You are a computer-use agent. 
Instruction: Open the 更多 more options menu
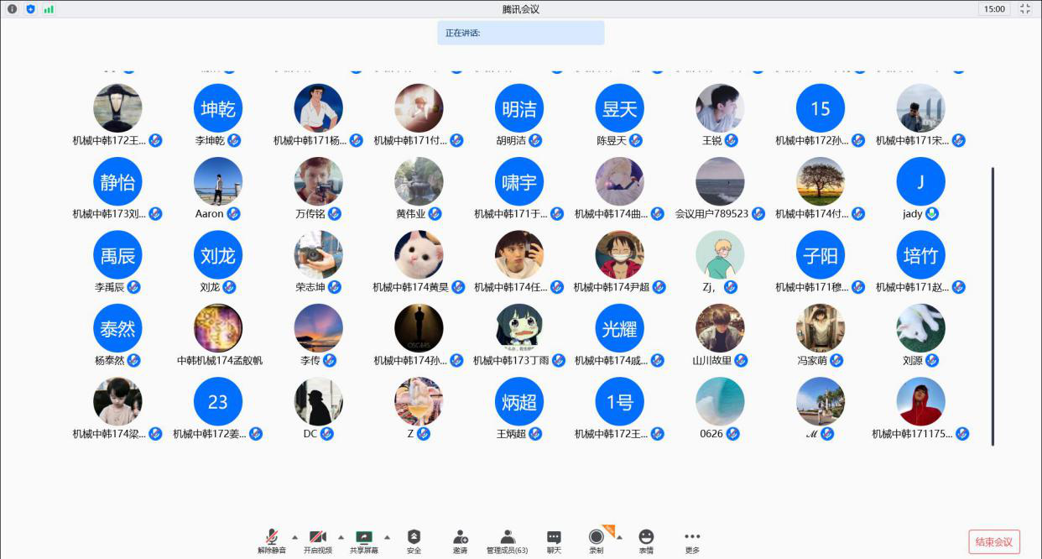pyautogui.click(x=692, y=537)
